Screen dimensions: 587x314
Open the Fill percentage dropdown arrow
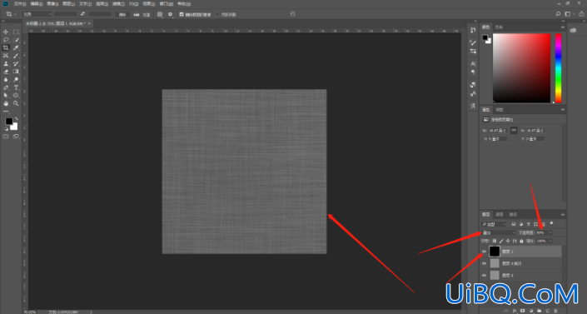click(x=550, y=241)
